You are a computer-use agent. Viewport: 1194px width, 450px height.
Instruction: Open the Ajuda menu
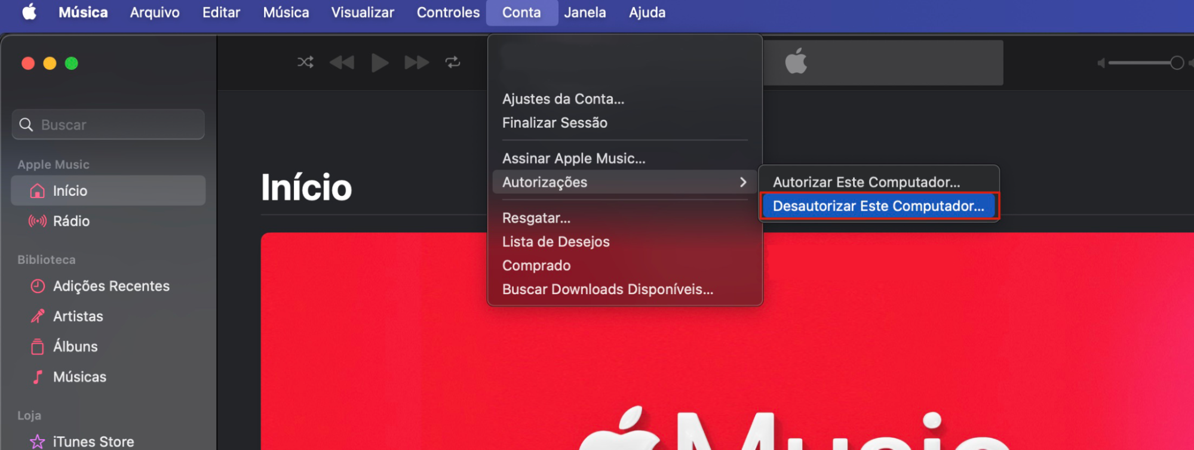click(x=647, y=12)
